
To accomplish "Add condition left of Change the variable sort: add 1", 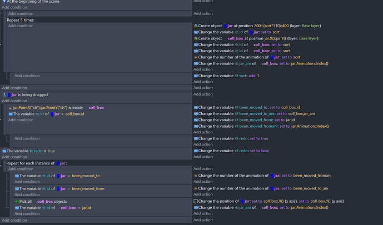I will tap(27, 76).
